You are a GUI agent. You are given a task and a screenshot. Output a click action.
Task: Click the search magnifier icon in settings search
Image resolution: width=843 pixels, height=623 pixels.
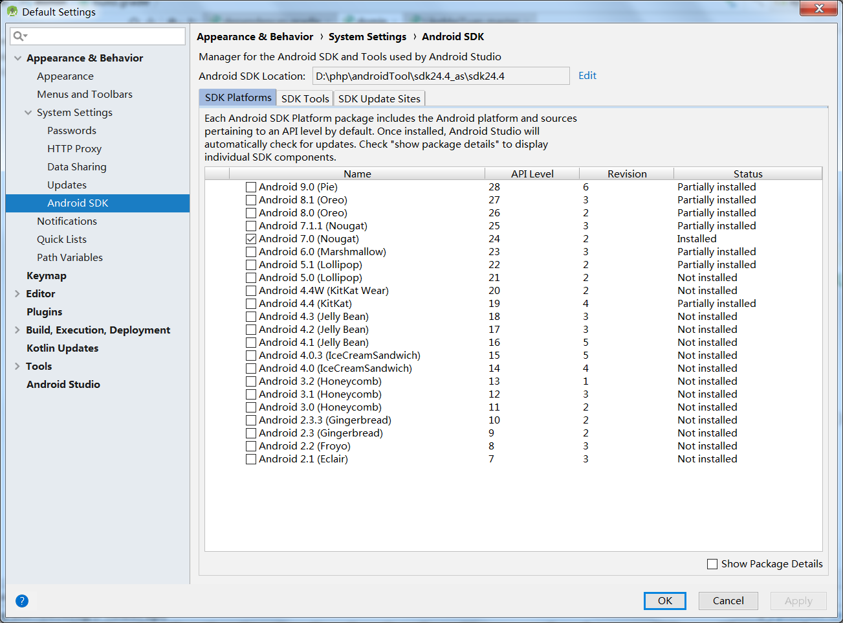coord(19,36)
